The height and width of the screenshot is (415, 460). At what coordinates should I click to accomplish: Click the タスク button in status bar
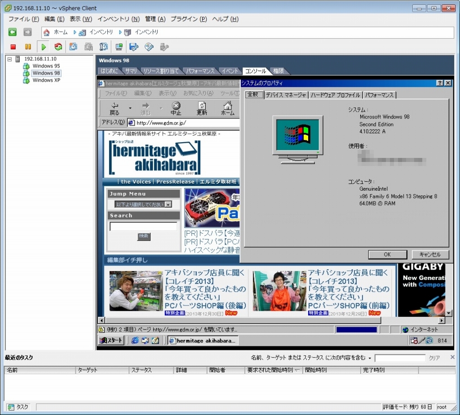pos(18,407)
